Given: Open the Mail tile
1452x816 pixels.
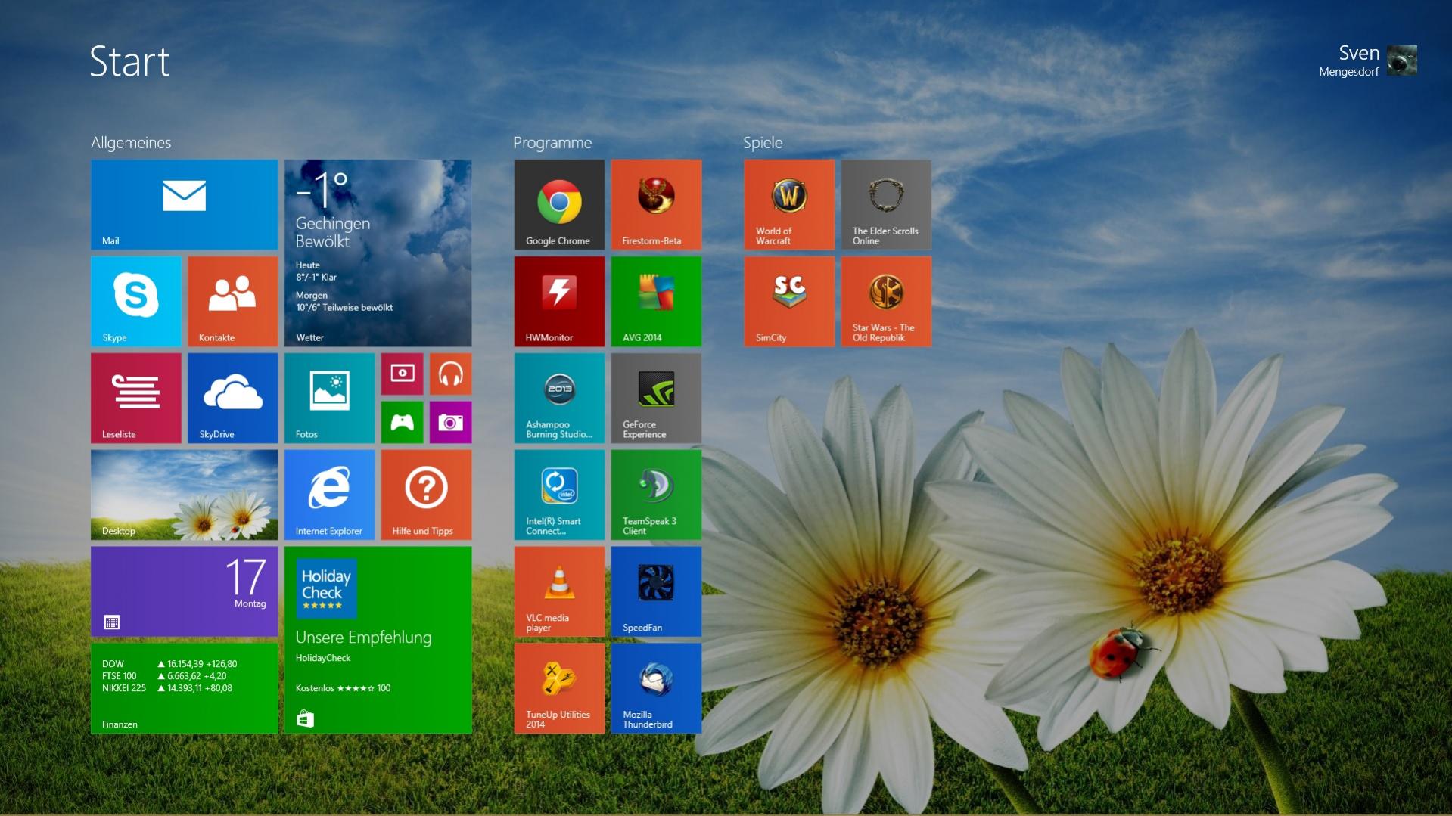Looking at the screenshot, I should pyautogui.click(x=184, y=204).
